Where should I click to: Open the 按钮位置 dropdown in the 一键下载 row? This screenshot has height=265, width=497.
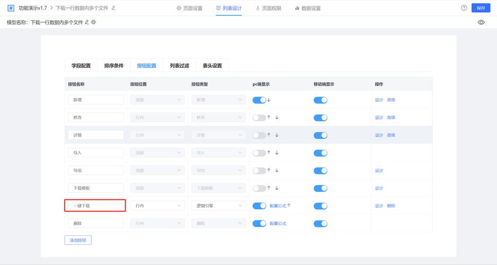157,206
